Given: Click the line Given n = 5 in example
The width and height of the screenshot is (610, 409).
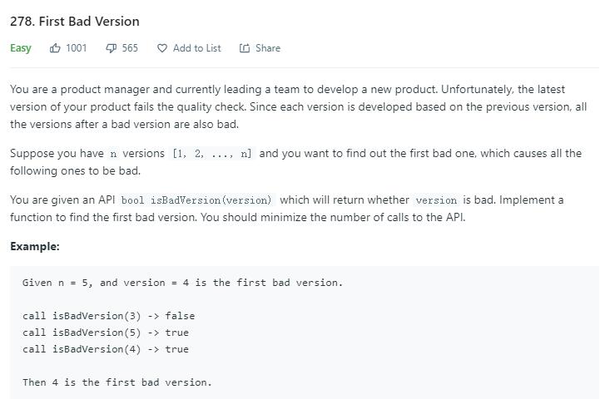Looking at the screenshot, I should (182, 283).
